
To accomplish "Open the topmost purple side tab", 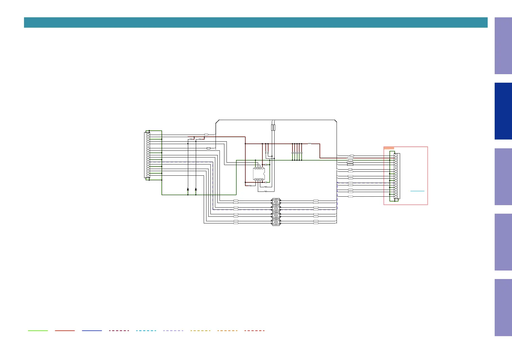I will coord(503,46).
